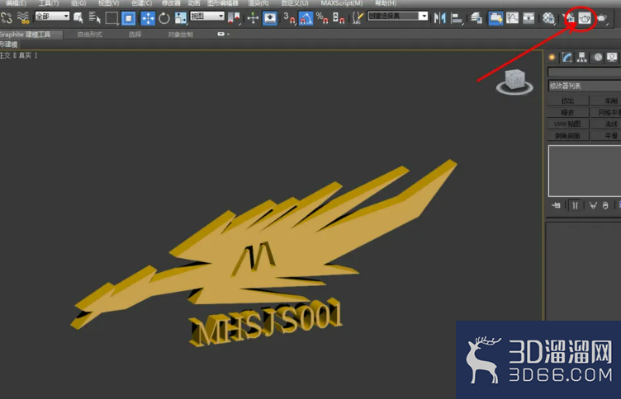Click the Use Pivot Point Center icon
621x399 pixels.
point(234,18)
